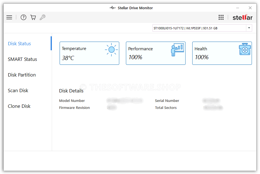Viewport: 260px width, 174px height.
Task: Click the Firmware Revision label
Action: (x=74, y=108)
